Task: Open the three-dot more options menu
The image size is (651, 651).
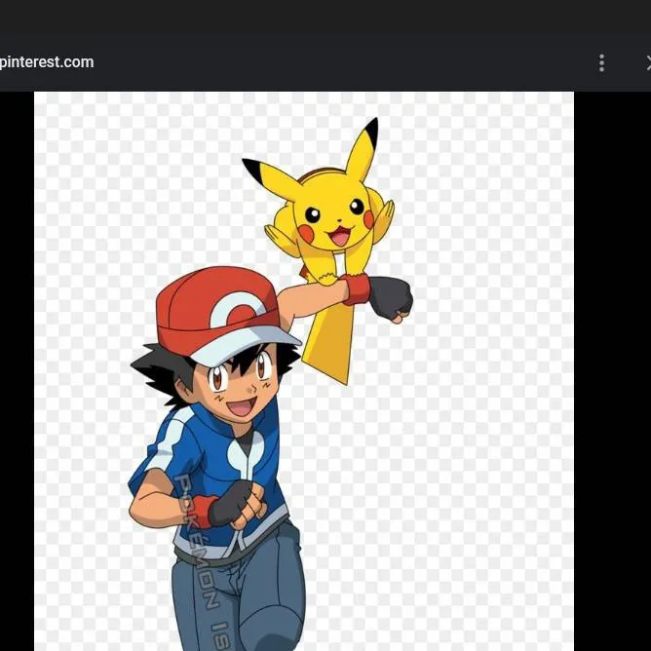Action: (601, 63)
